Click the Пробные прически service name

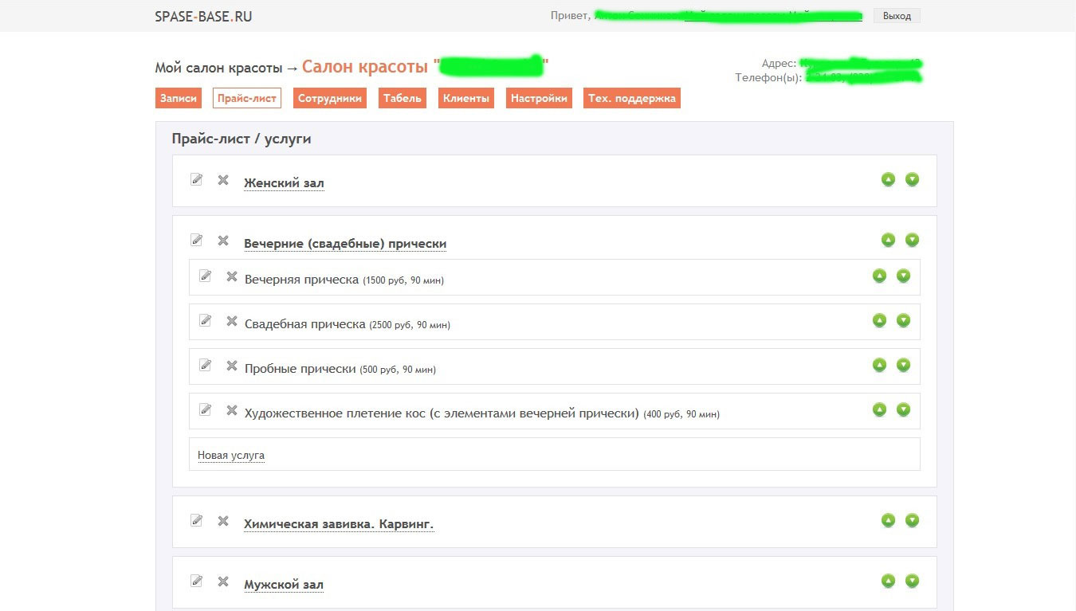pyautogui.click(x=300, y=369)
